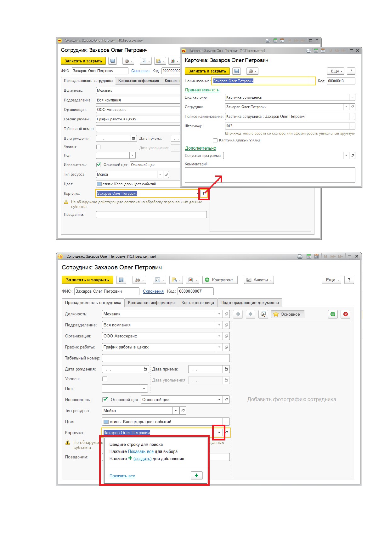
Task: Open the Цвет ellipsis picker in bottom window
Action: [x=226, y=422]
